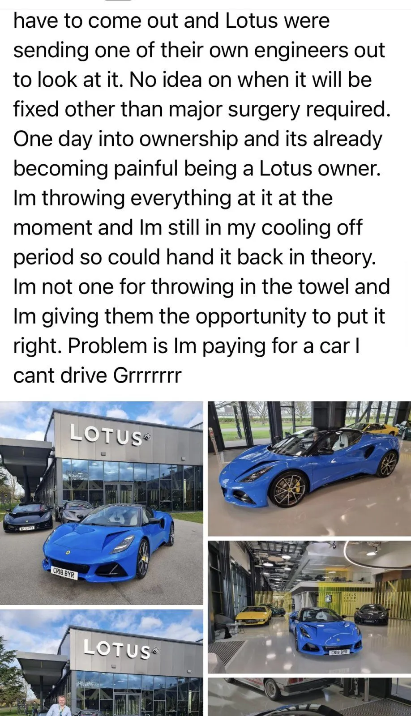This screenshot has width=411, height=716.
Task: Tap the line 'period so could hand it back in theory.'
Action: pos(194,257)
